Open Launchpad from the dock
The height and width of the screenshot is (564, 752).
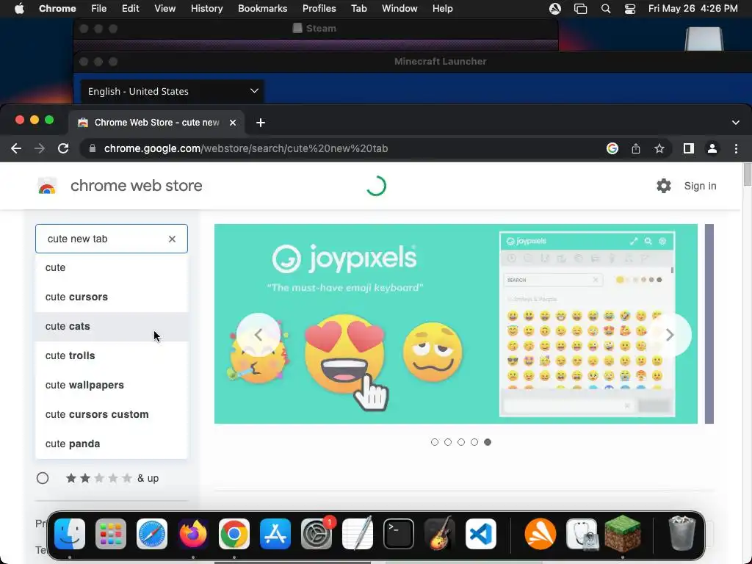click(111, 534)
